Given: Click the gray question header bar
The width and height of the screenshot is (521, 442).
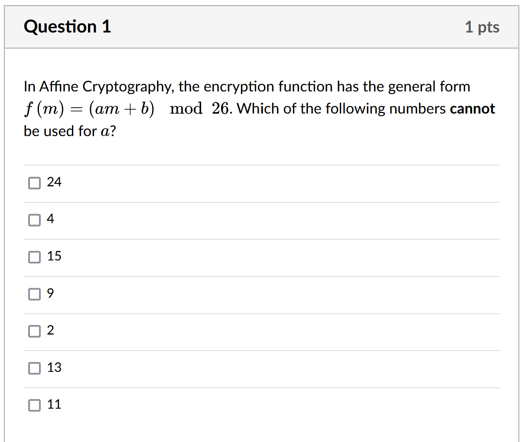Looking at the screenshot, I should [x=260, y=26].
